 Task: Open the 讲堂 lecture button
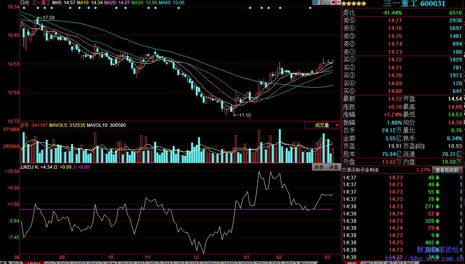[x=333, y=167]
